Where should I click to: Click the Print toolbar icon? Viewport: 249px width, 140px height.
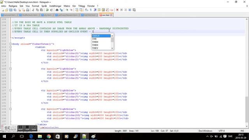tap(28, 10)
